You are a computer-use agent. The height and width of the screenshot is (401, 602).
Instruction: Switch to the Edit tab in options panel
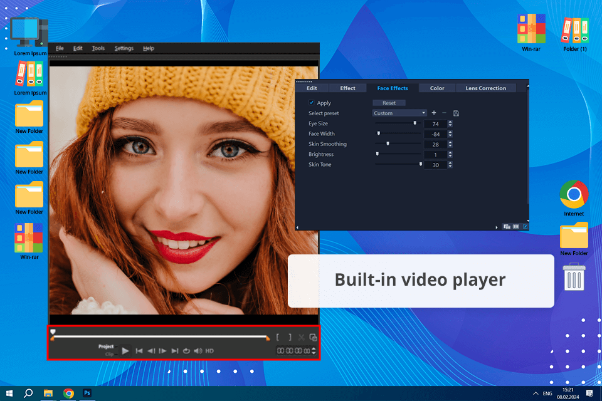pyautogui.click(x=312, y=88)
